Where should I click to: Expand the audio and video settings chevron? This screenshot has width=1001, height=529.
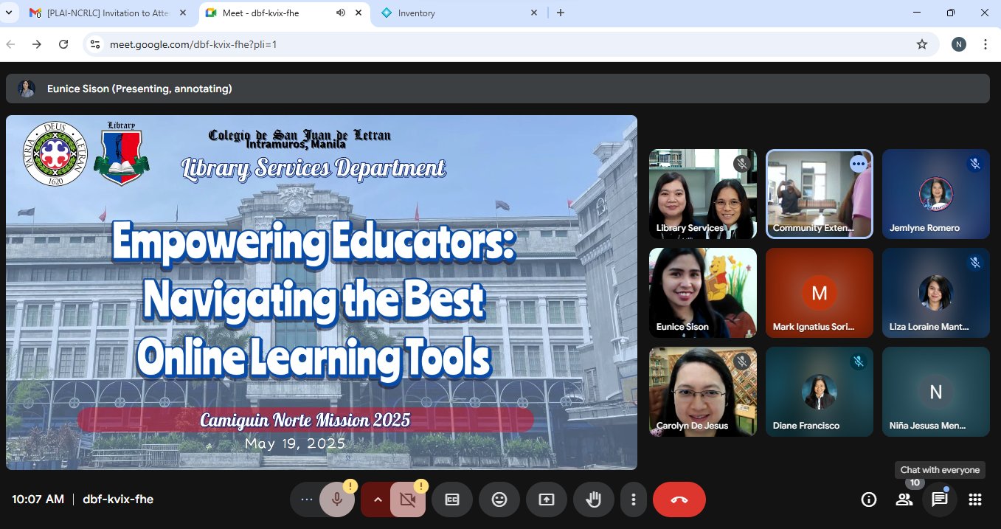coord(377,499)
